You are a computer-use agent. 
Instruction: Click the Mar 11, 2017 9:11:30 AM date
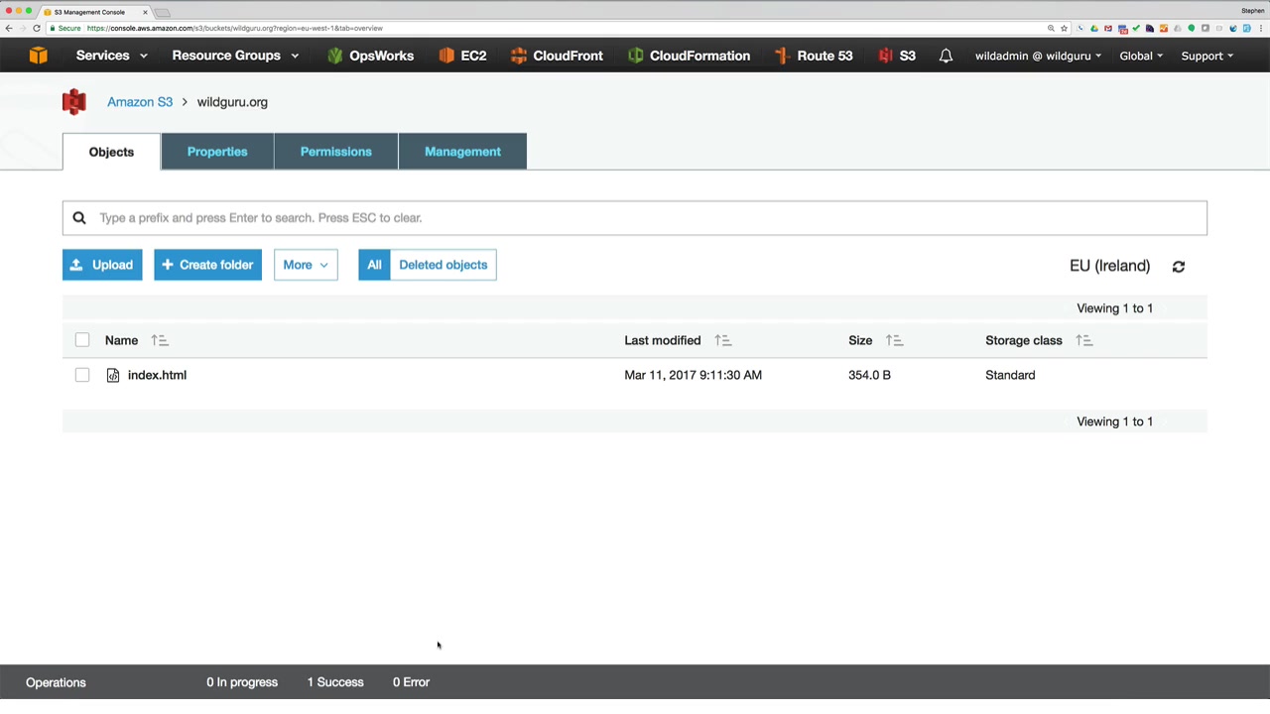click(x=694, y=375)
